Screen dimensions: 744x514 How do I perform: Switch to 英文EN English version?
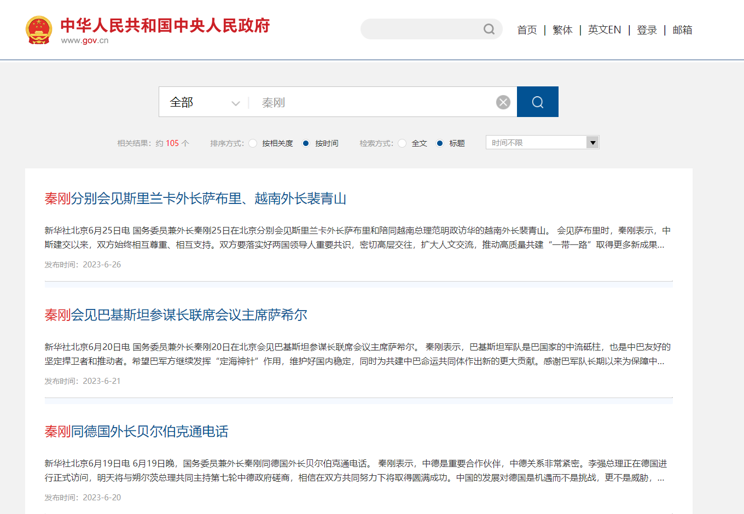coord(605,30)
